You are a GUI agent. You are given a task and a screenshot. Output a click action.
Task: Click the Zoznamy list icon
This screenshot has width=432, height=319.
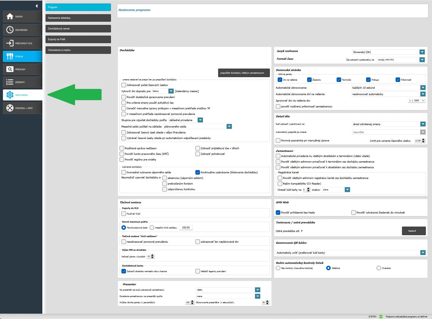pos(10,82)
